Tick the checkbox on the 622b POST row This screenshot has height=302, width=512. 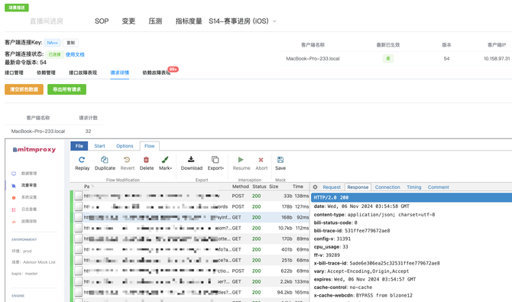coord(79,271)
